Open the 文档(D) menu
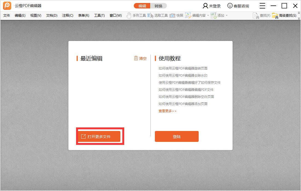Screen dimensions: 301x191 [52, 16]
